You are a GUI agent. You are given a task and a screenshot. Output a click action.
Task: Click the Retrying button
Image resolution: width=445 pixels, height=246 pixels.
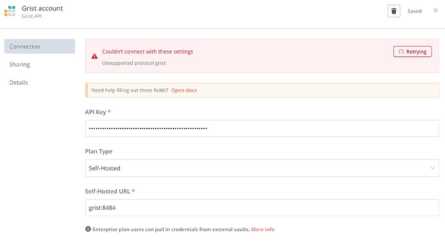pos(412,52)
